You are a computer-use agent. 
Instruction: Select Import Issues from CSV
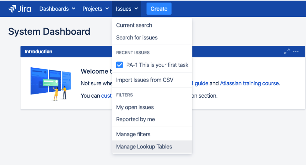[x=145, y=80]
